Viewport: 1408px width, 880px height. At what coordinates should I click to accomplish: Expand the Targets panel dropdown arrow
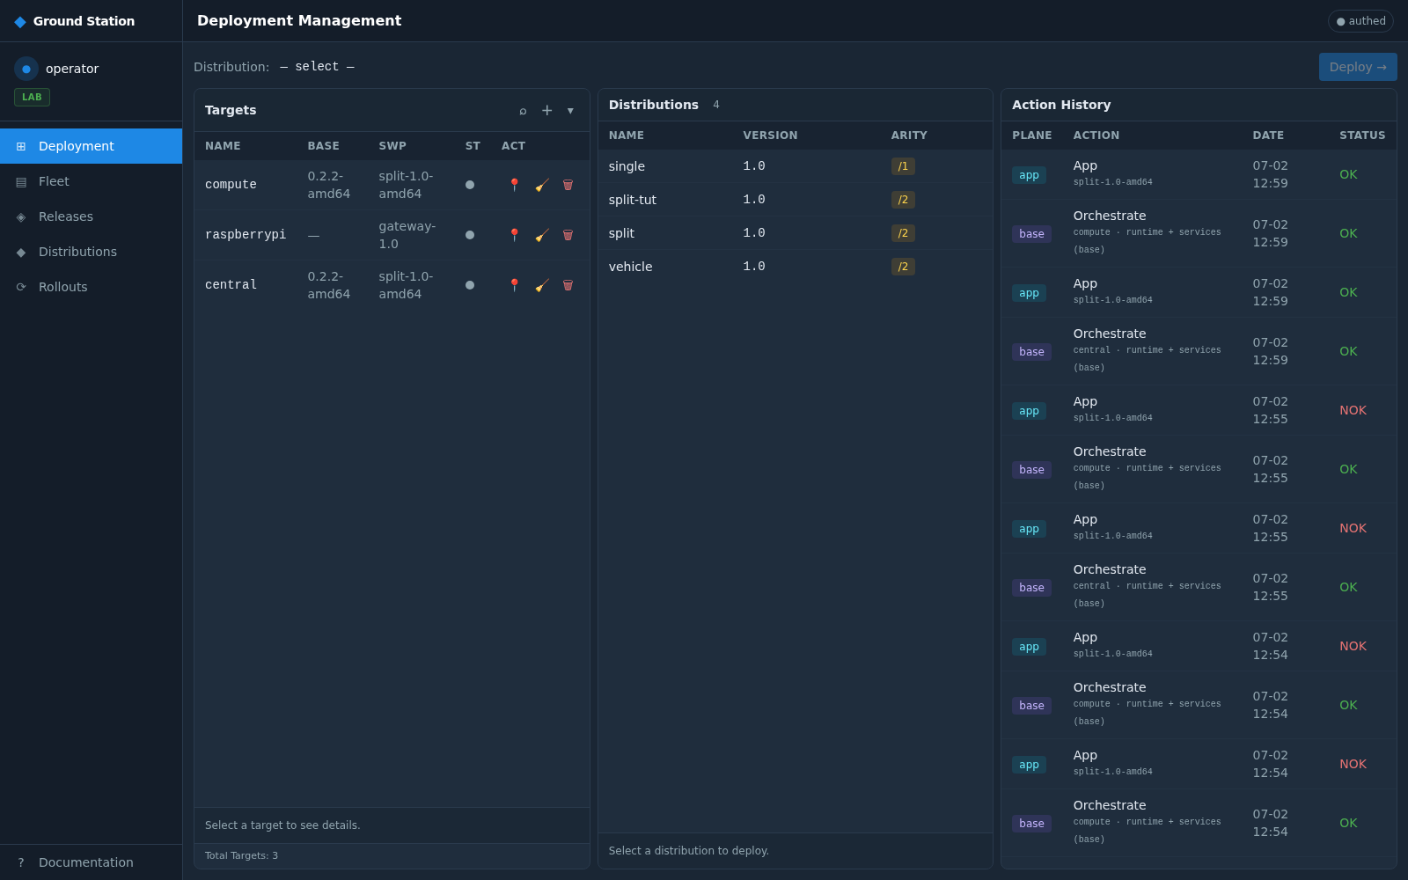pos(570,110)
